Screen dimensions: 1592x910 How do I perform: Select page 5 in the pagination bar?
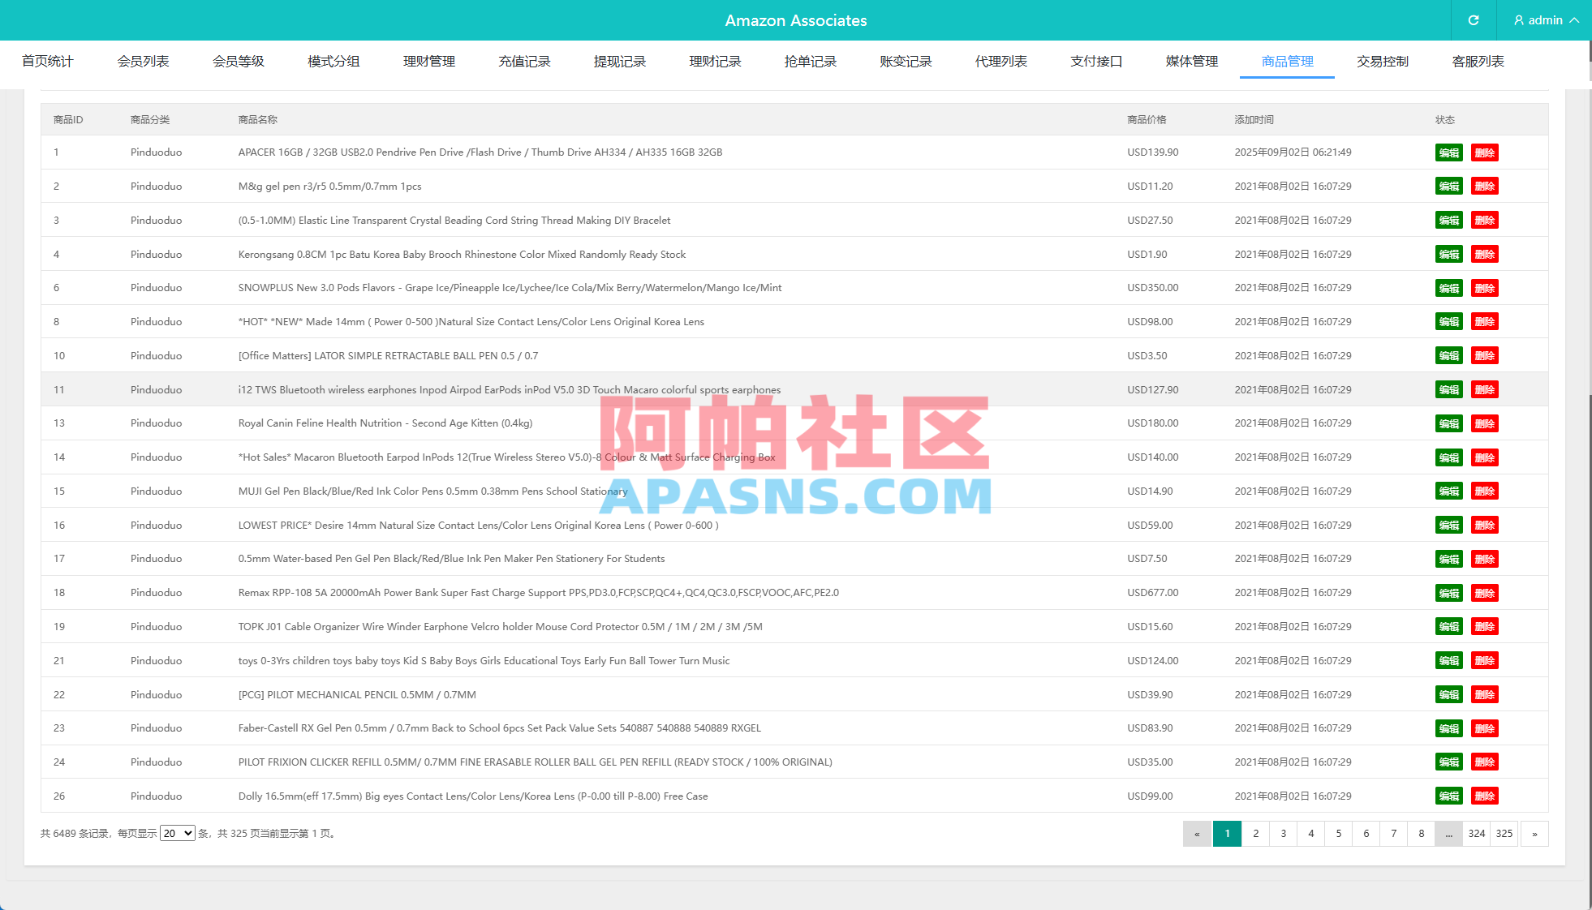pyautogui.click(x=1338, y=833)
